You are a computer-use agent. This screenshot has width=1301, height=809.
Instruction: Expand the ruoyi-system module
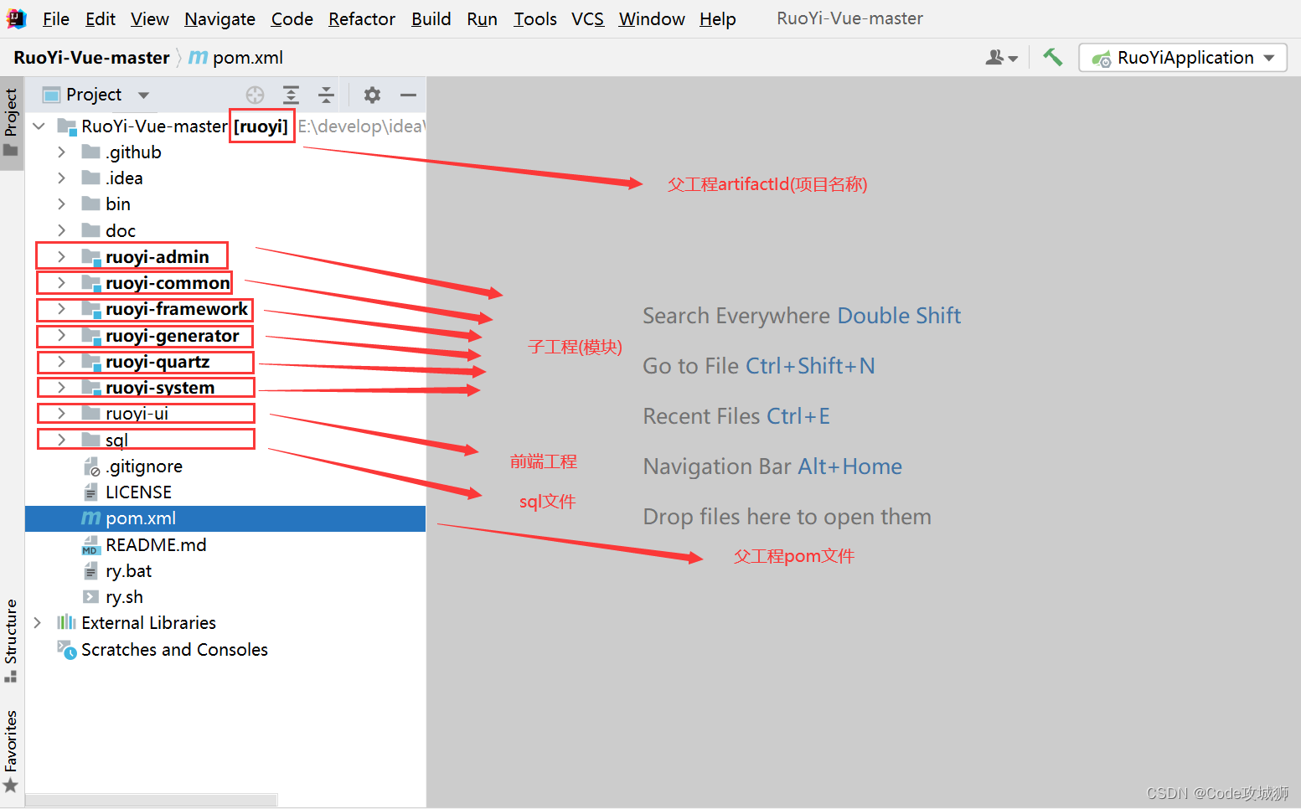[61, 388]
